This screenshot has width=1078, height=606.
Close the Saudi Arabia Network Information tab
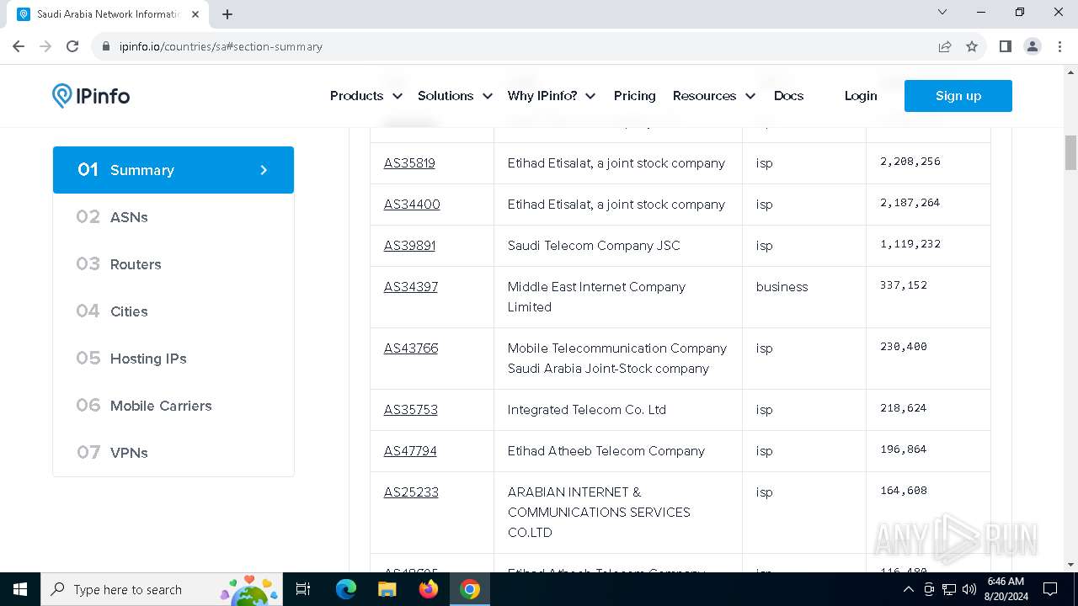pyautogui.click(x=196, y=13)
